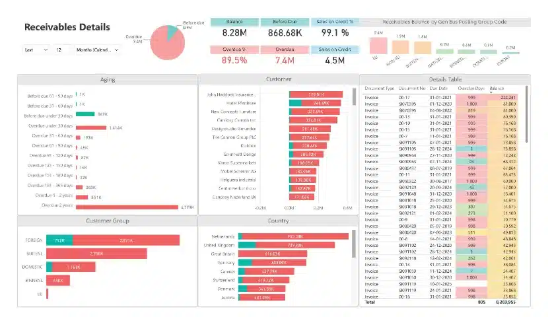Select the EU bar in Receivables Balance chart

coord(379,45)
